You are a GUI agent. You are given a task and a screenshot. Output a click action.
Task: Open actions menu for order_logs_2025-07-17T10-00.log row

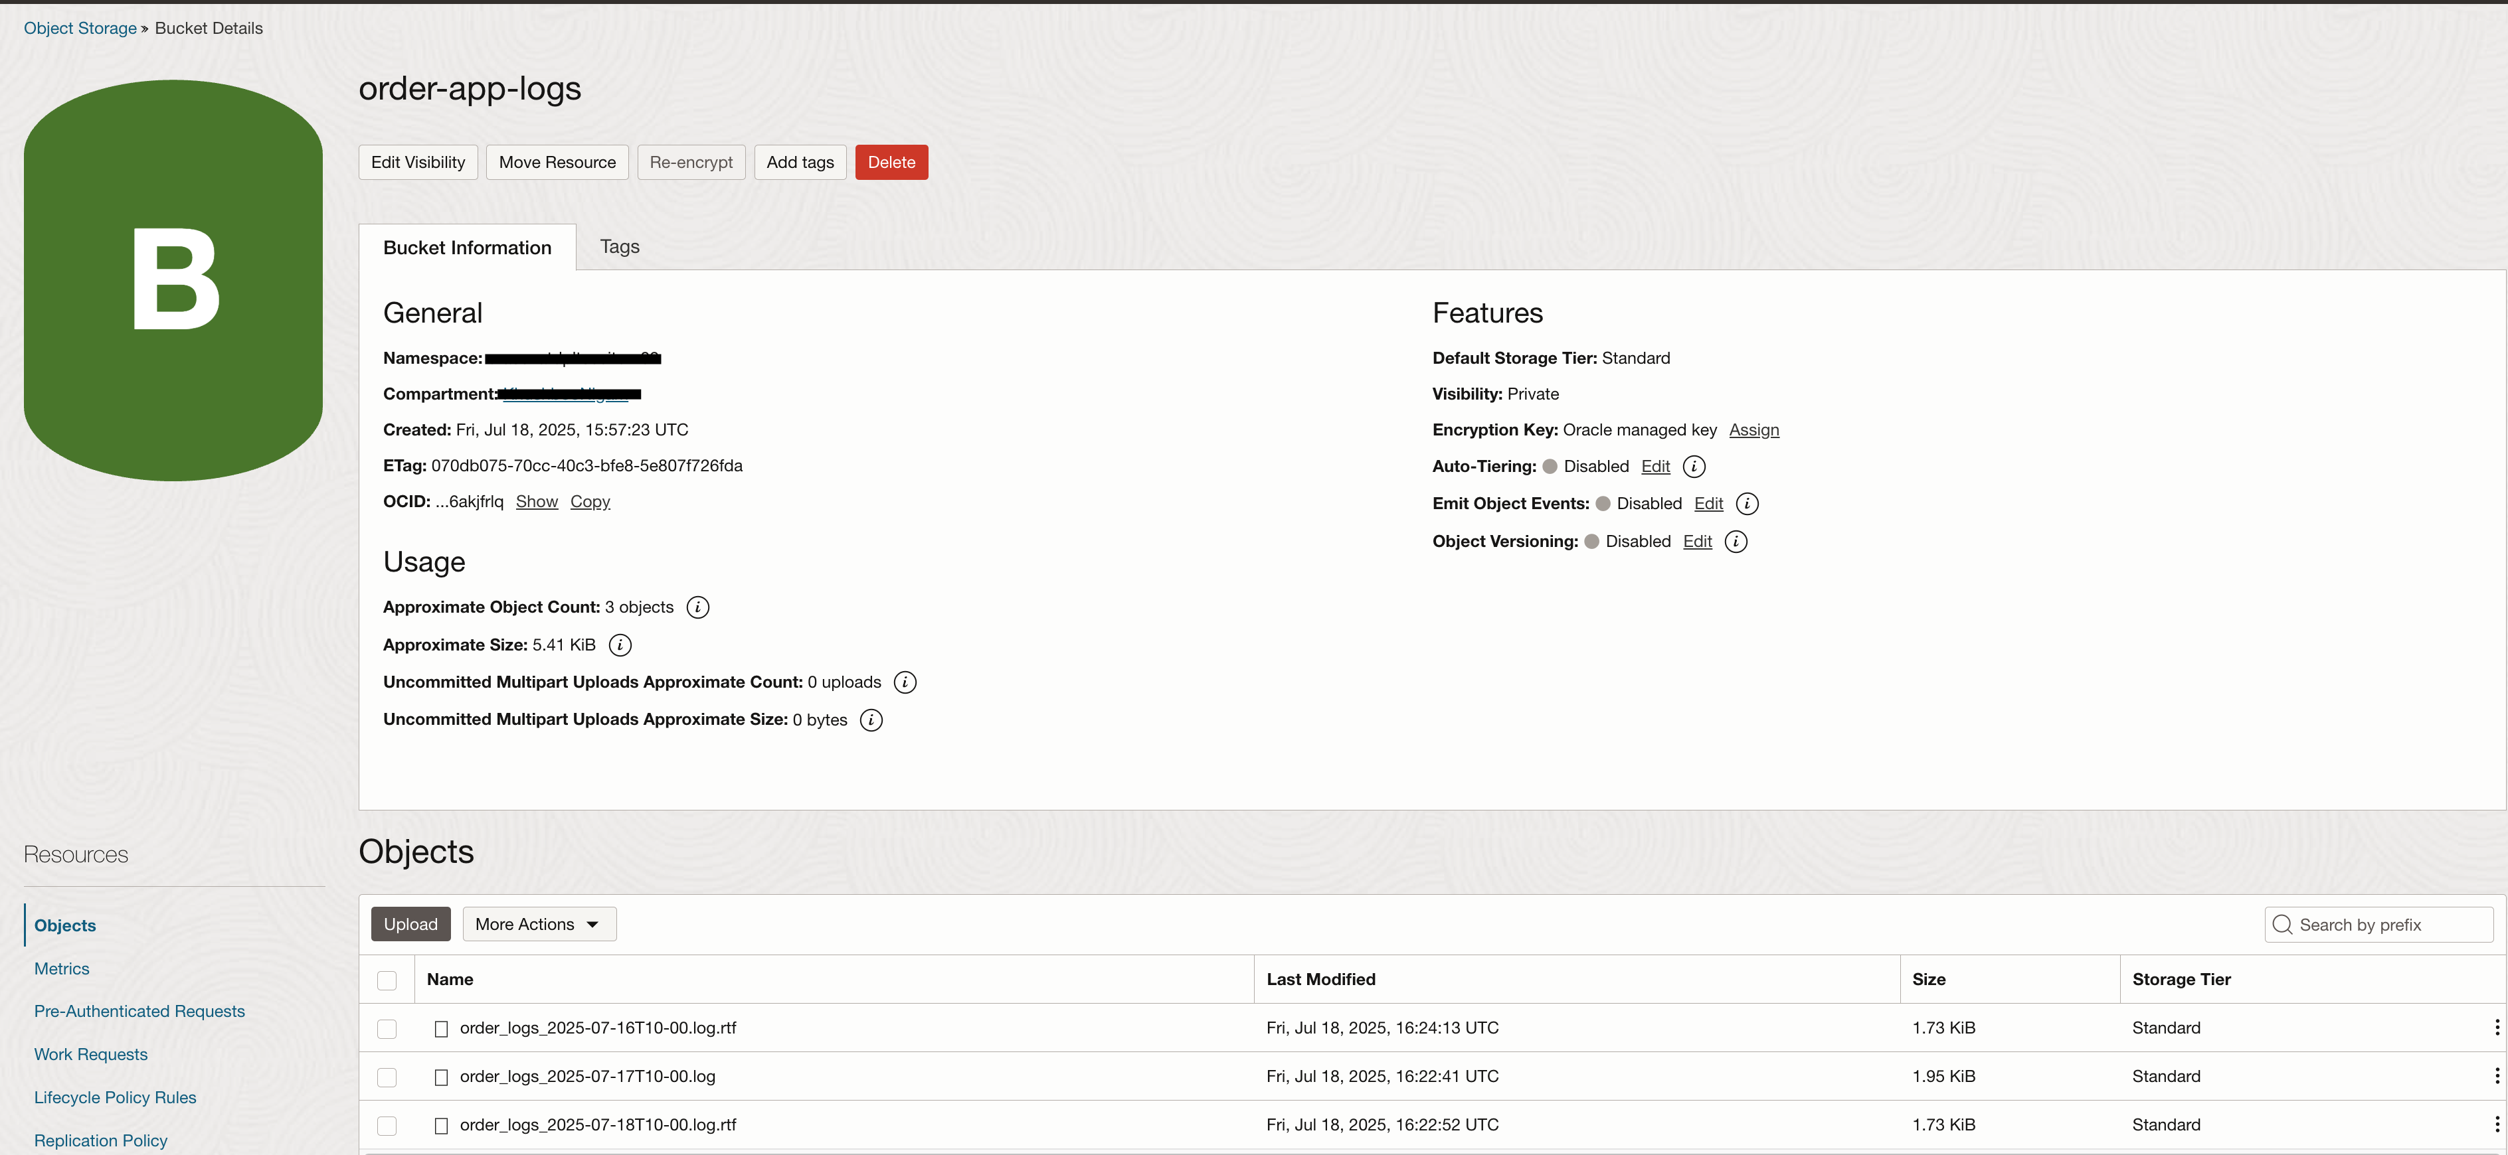[2496, 1076]
